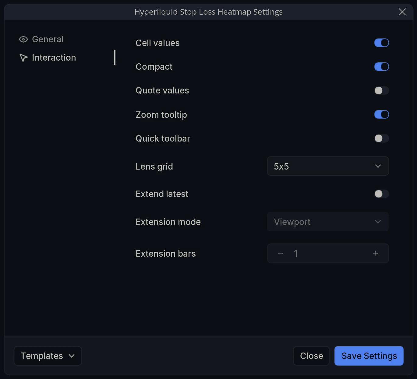The height and width of the screenshot is (379, 417).
Task: Click the Zoom tooltip label
Action: coord(161,115)
